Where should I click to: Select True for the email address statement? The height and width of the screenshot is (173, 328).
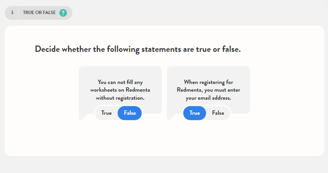pos(195,113)
